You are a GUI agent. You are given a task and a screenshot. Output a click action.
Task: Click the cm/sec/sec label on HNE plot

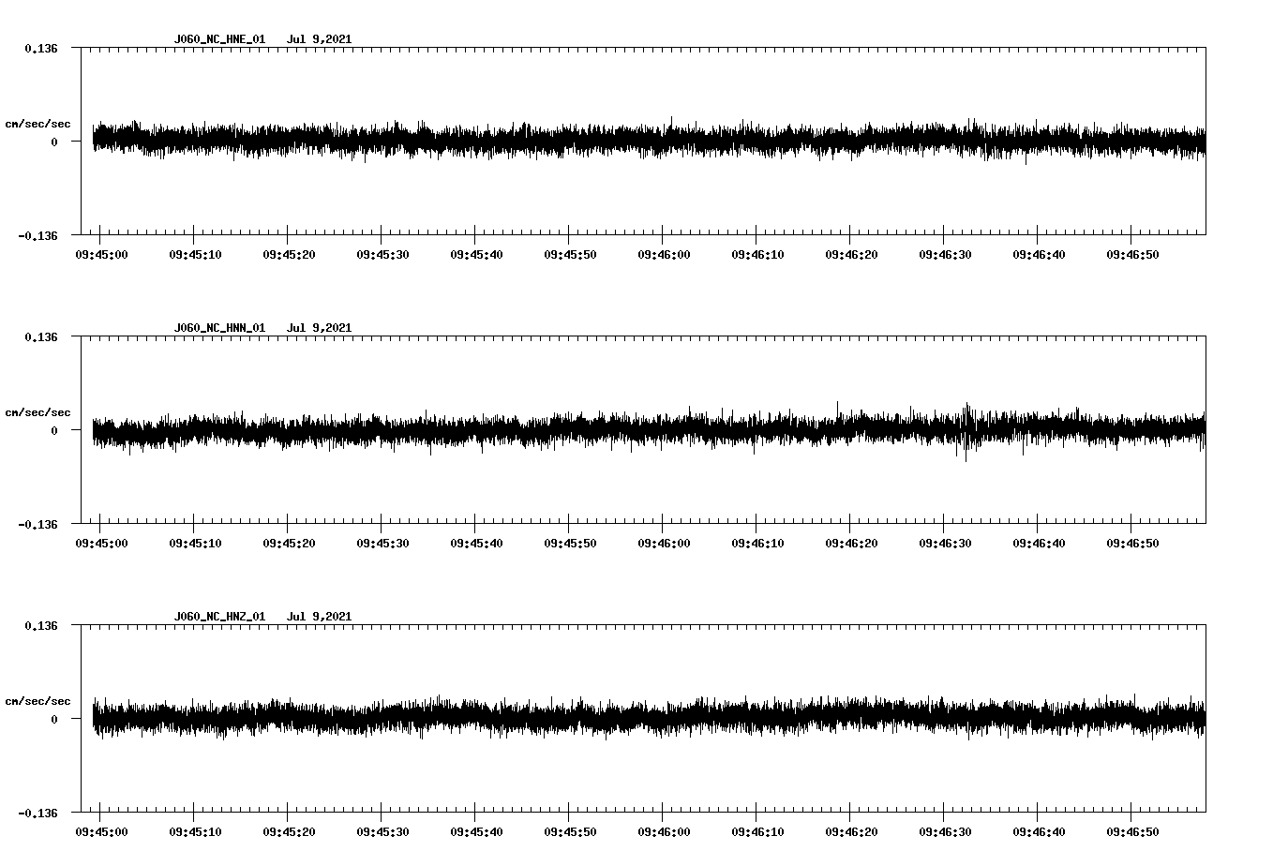tap(37, 123)
